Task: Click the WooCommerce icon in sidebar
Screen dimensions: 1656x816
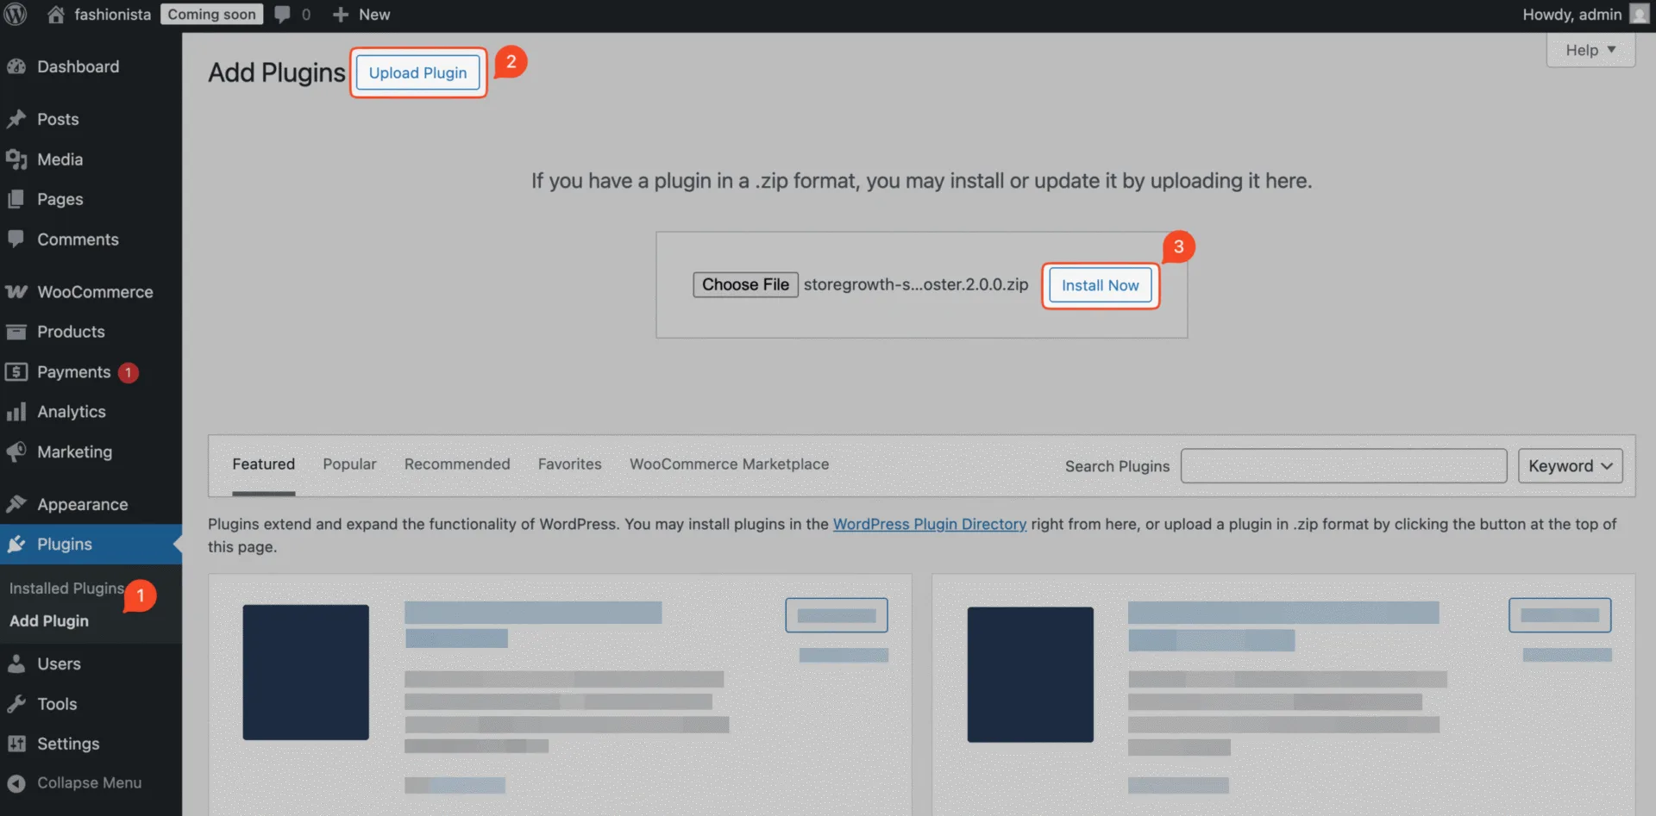Action: click(16, 292)
